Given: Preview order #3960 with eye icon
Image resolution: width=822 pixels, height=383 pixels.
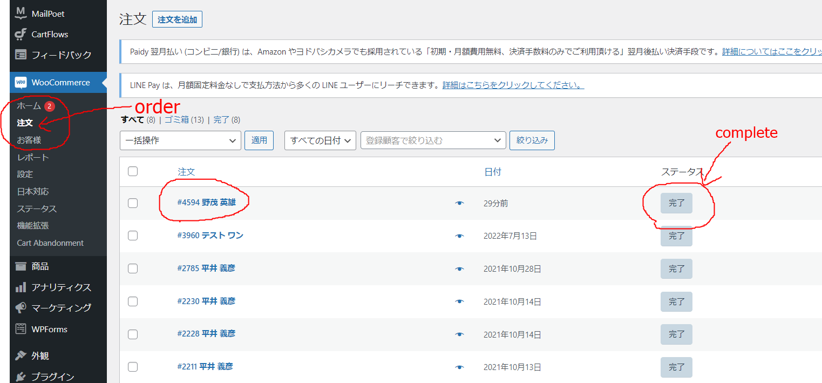Looking at the screenshot, I should coord(459,236).
